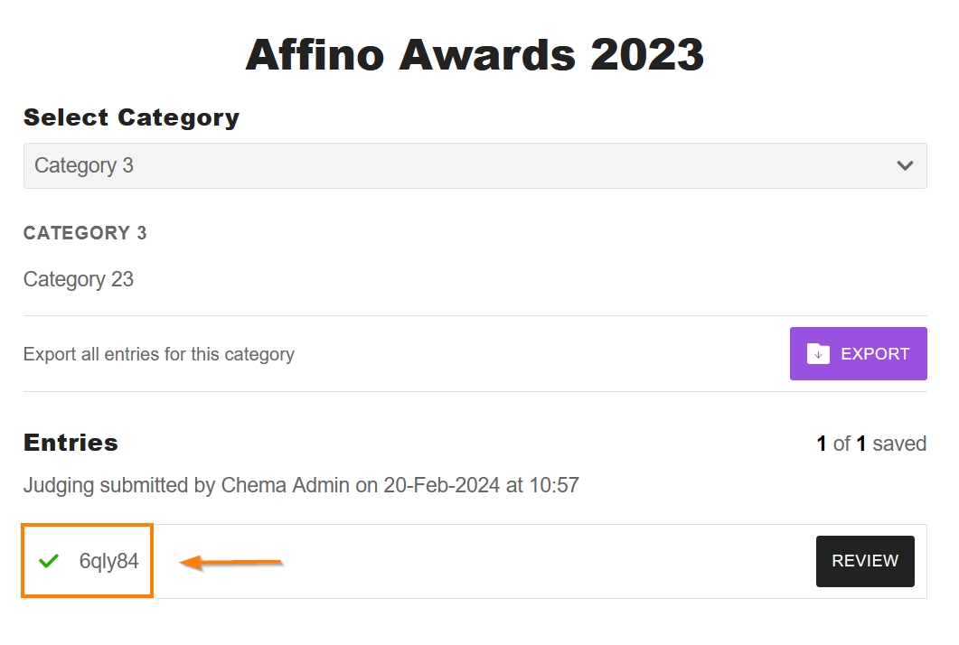Click the 10:57 submission time

coord(554,485)
